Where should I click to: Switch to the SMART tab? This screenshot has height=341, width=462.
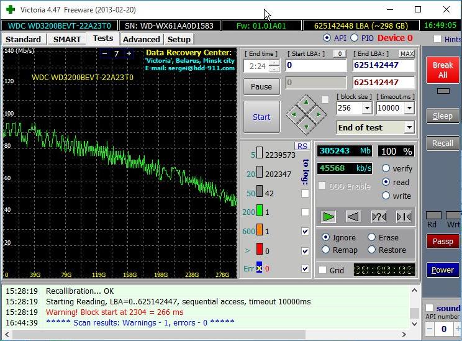(x=67, y=39)
